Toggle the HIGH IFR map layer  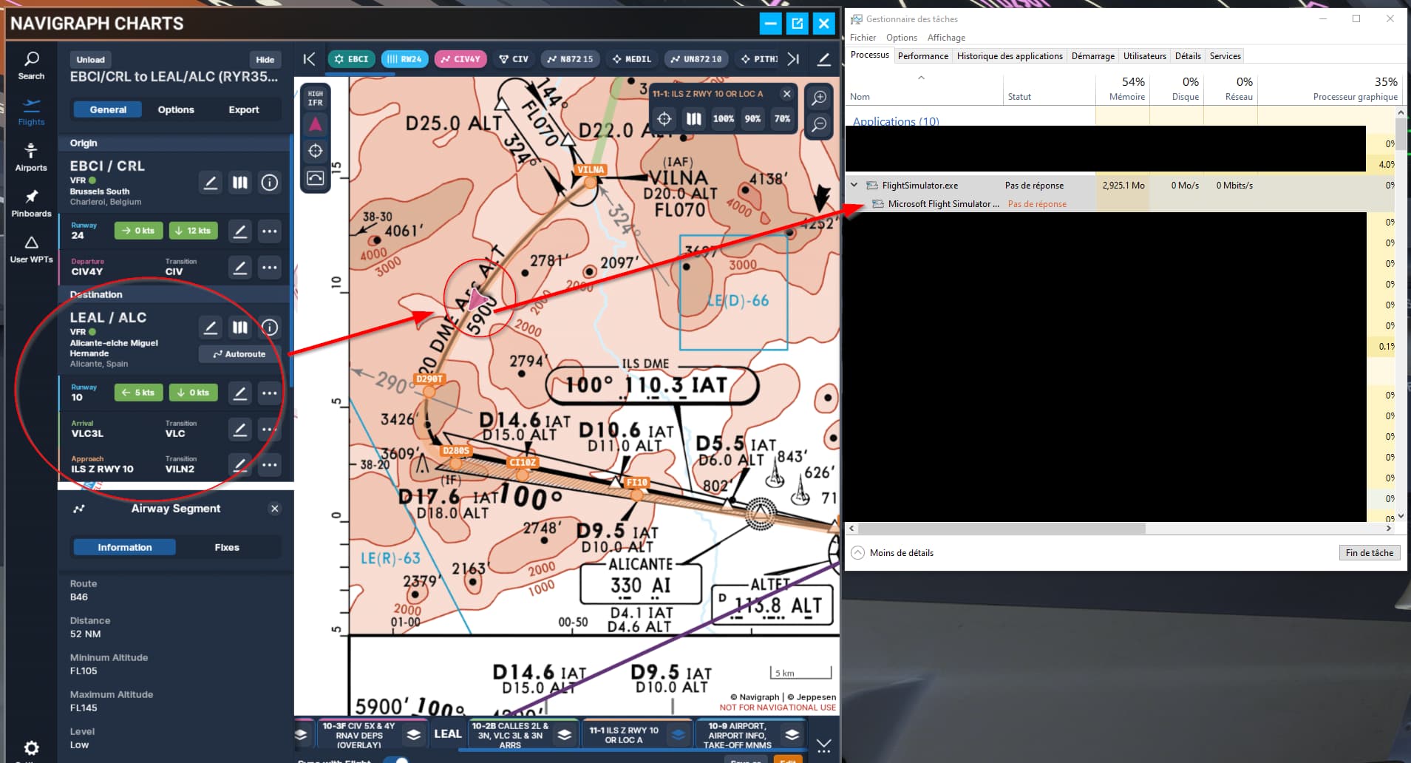[315, 97]
